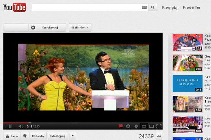Screen dimensions: 211x140
Task: Click the thumbs down dislike button
Action: (x=25, y=136)
